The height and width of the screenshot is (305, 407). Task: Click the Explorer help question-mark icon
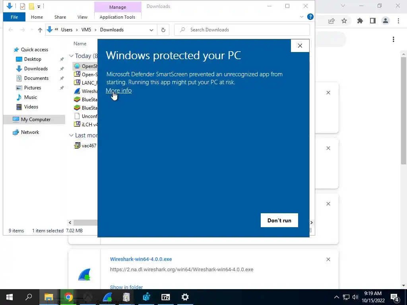click(x=310, y=17)
